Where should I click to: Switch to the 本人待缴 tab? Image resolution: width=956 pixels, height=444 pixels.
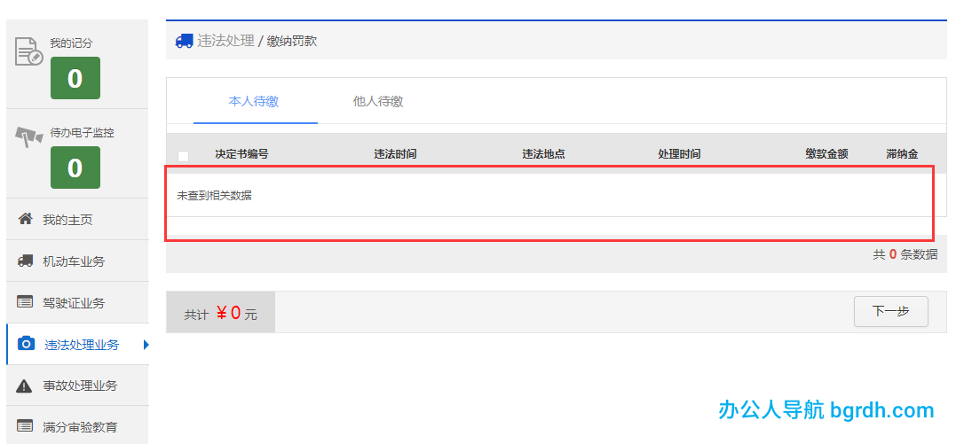(x=254, y=102)
